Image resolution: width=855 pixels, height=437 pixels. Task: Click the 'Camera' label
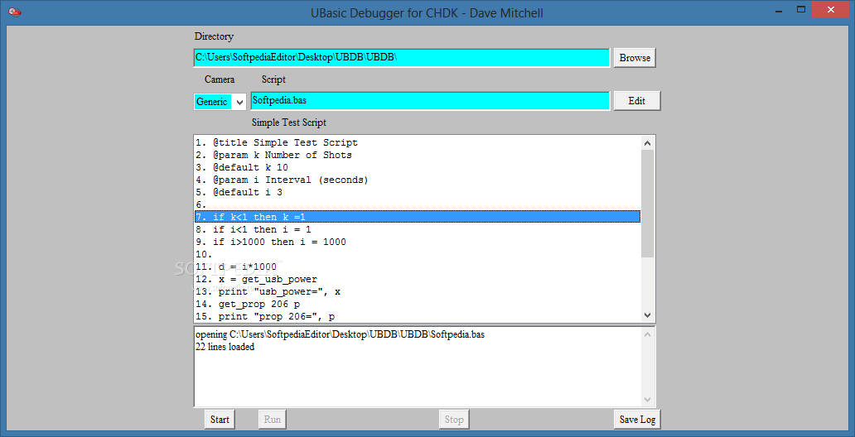pos(220,79)
